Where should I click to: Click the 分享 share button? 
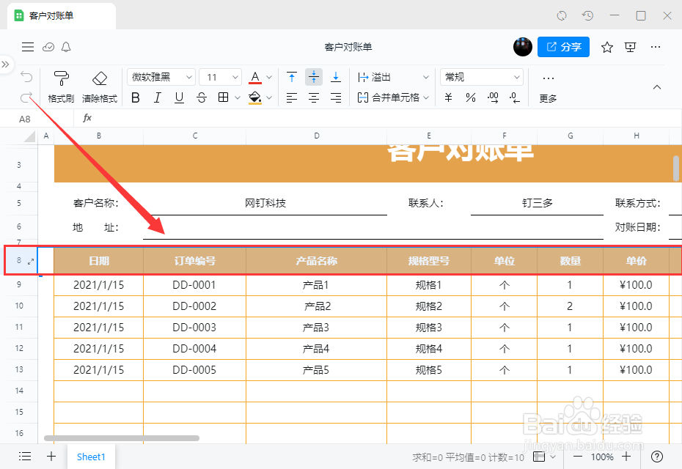pyautogui.click(x=562, y=46)
